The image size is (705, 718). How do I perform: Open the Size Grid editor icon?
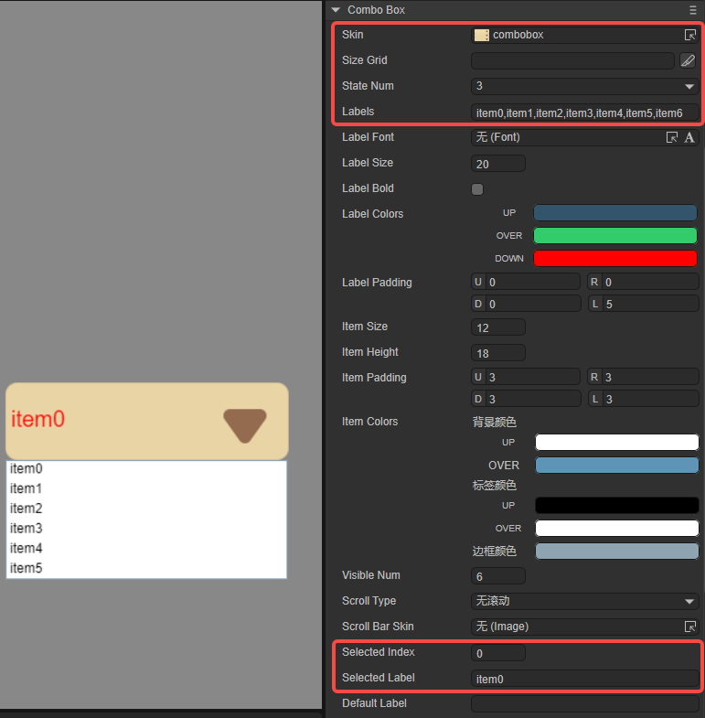pos(688,60)
